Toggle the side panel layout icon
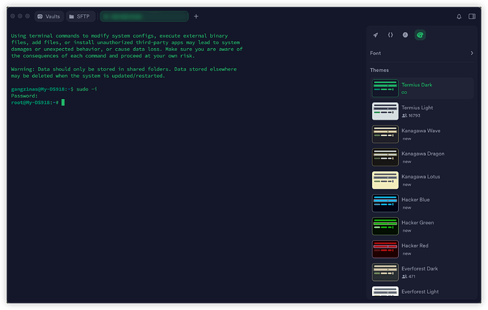Viewport: 488px width, 310px height. 472,16
